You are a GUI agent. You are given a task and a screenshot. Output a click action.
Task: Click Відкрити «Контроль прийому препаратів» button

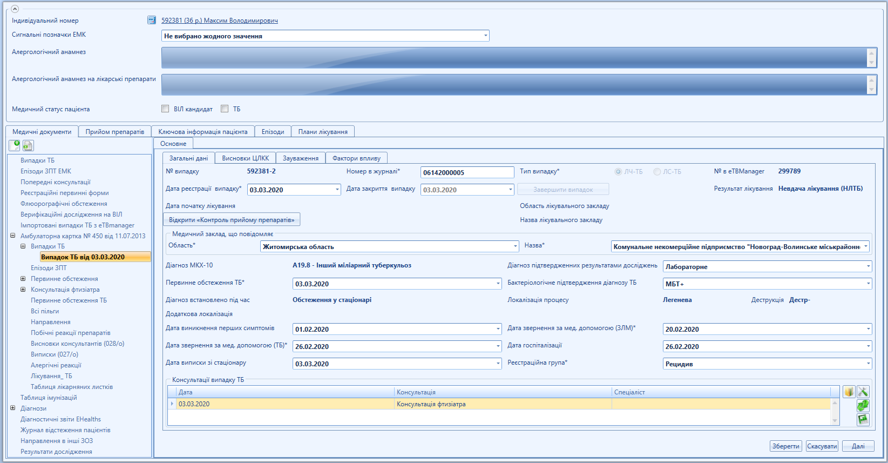tap(232, 219)
